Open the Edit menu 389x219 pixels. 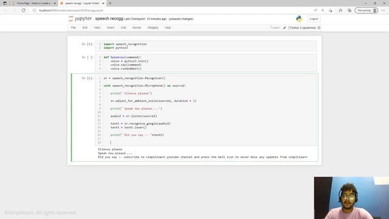pos(85,27)
